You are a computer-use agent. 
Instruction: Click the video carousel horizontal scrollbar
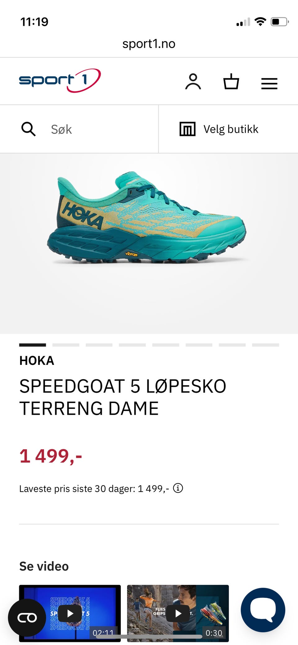[149, 637]
